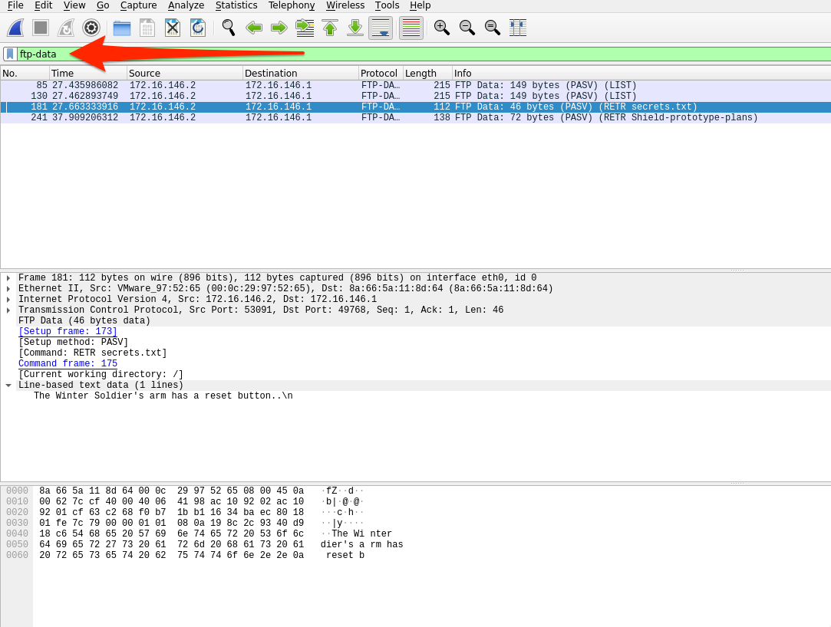
Task: Click the start capture shark fin icon
Action: [x=15, y=28]
